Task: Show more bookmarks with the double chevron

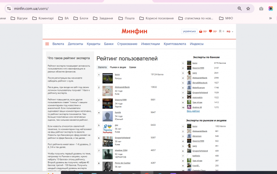Action: (270, 18)
